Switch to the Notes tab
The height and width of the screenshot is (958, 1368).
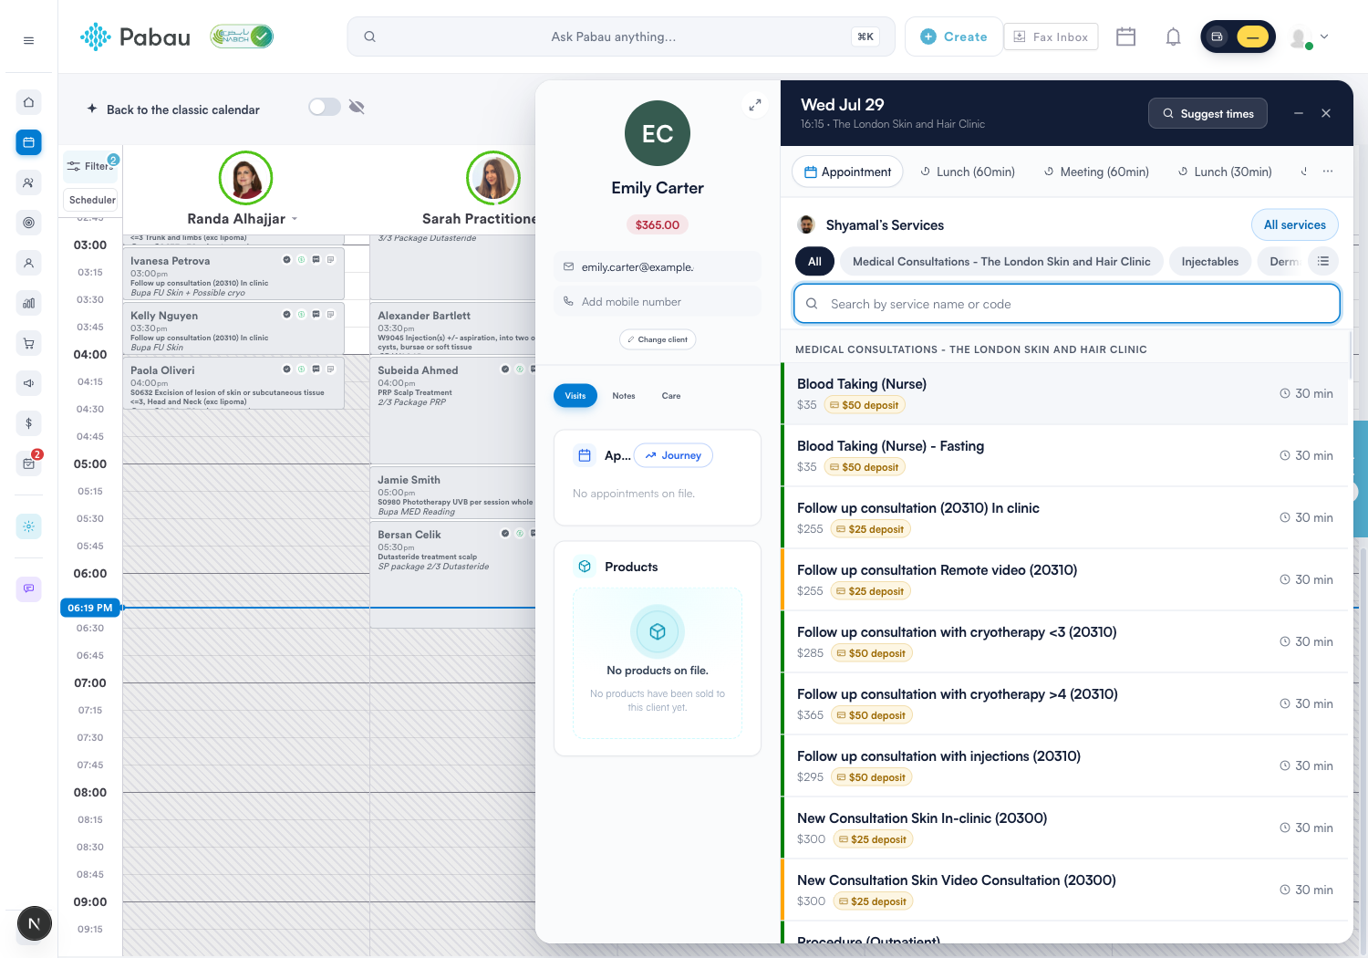pos(624,396)
